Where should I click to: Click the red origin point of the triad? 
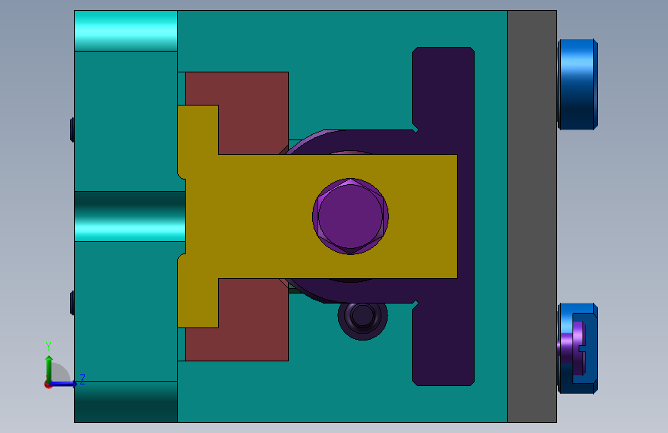point(48,385)
